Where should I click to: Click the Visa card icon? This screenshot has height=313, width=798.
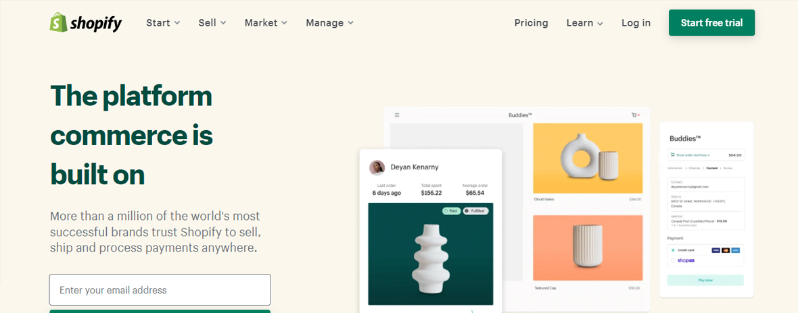pyautogui.click(x=716, y=250)
